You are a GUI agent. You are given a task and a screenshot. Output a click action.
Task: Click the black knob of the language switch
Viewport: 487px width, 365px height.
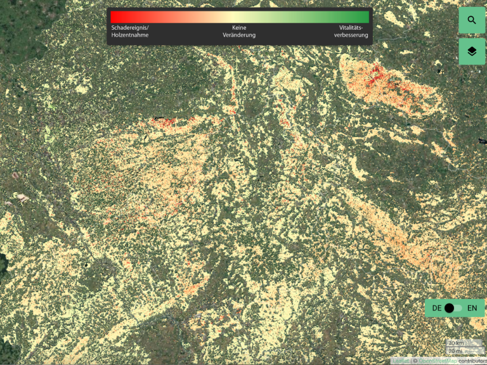click(450, 308)
